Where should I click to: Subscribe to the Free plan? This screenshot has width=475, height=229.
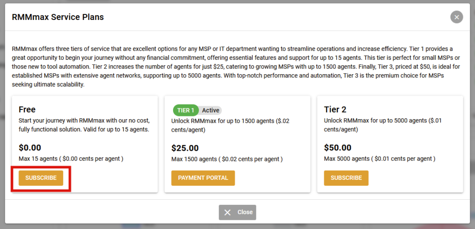41,178
